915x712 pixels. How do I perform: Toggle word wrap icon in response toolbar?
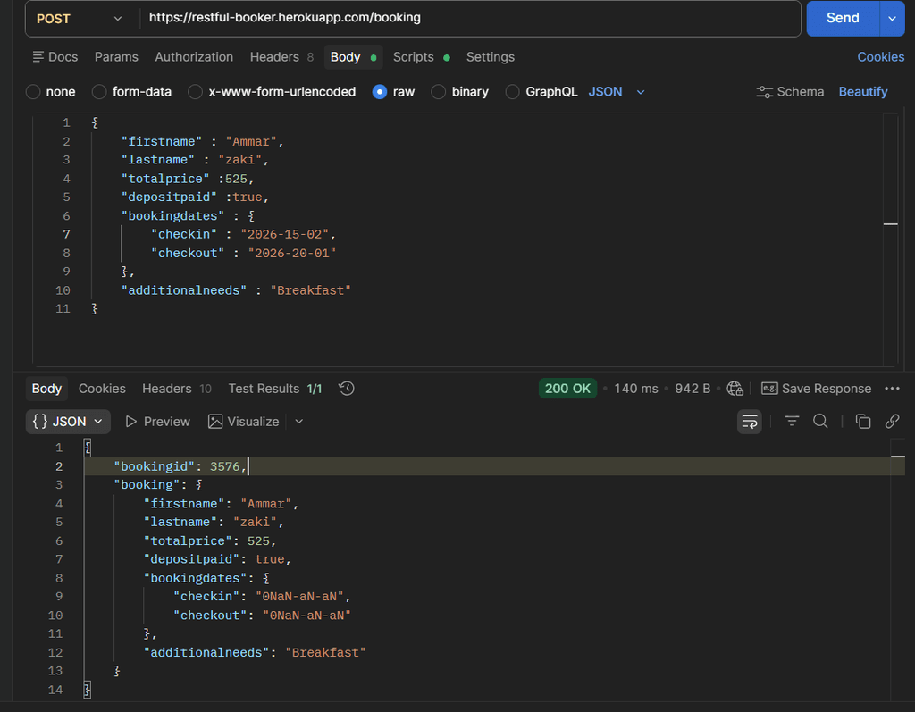coord(750,422)
